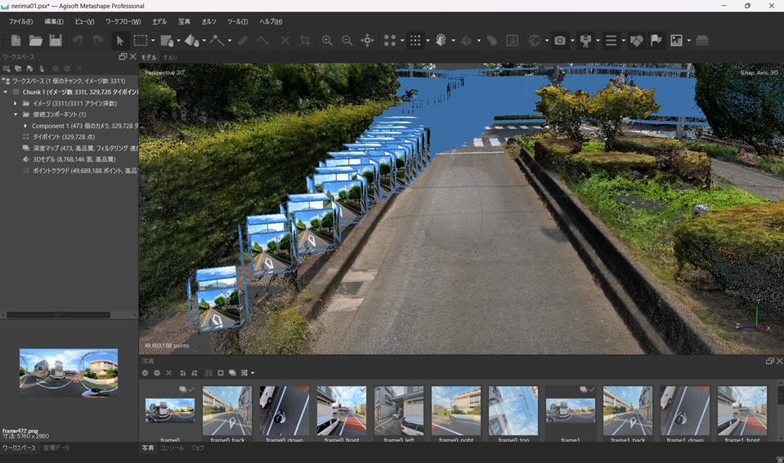784x463 pixels.
Task: Switch to the ジョブ tab
Action: pyautogui.click(x=198, y=448)
